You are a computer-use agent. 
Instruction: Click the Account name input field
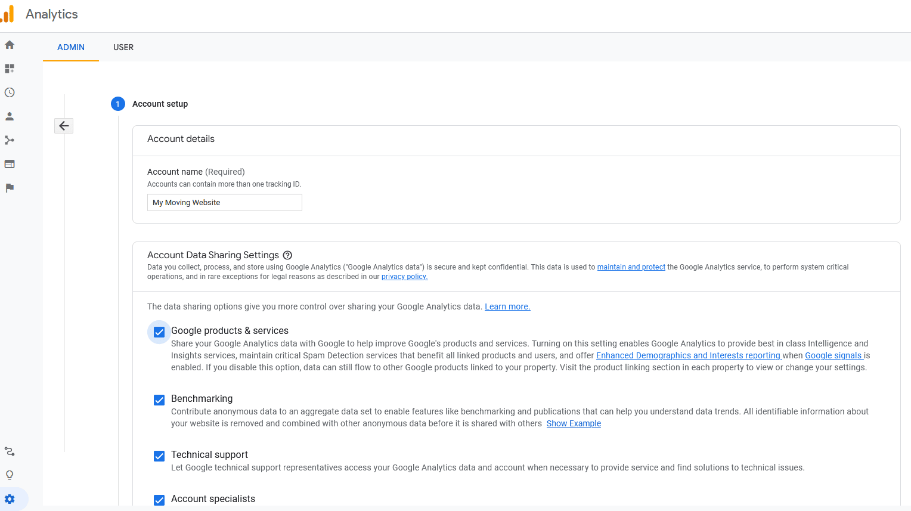(224, 203)
